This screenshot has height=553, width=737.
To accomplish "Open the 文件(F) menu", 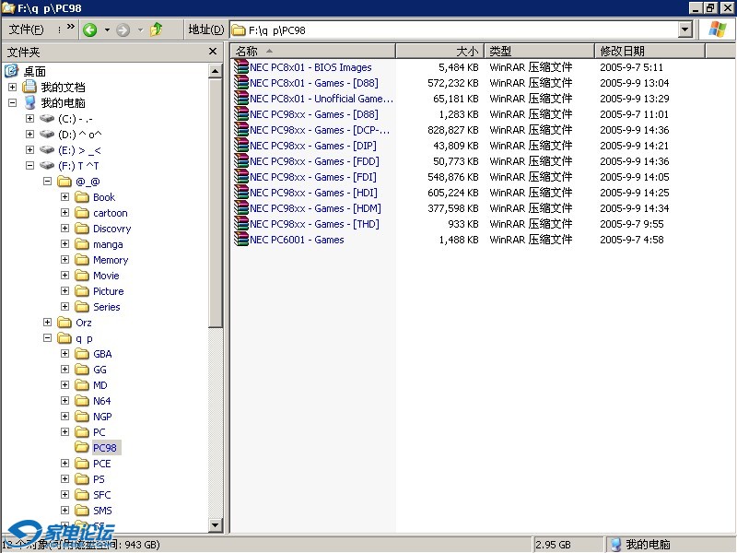I will pos(25,29).
